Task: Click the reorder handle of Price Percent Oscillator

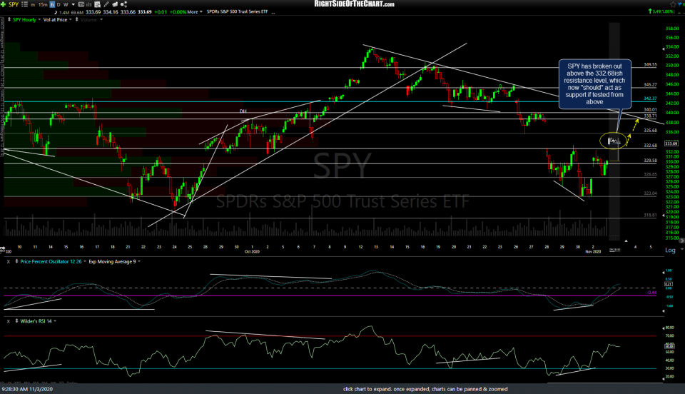Action: coord(16,261)
